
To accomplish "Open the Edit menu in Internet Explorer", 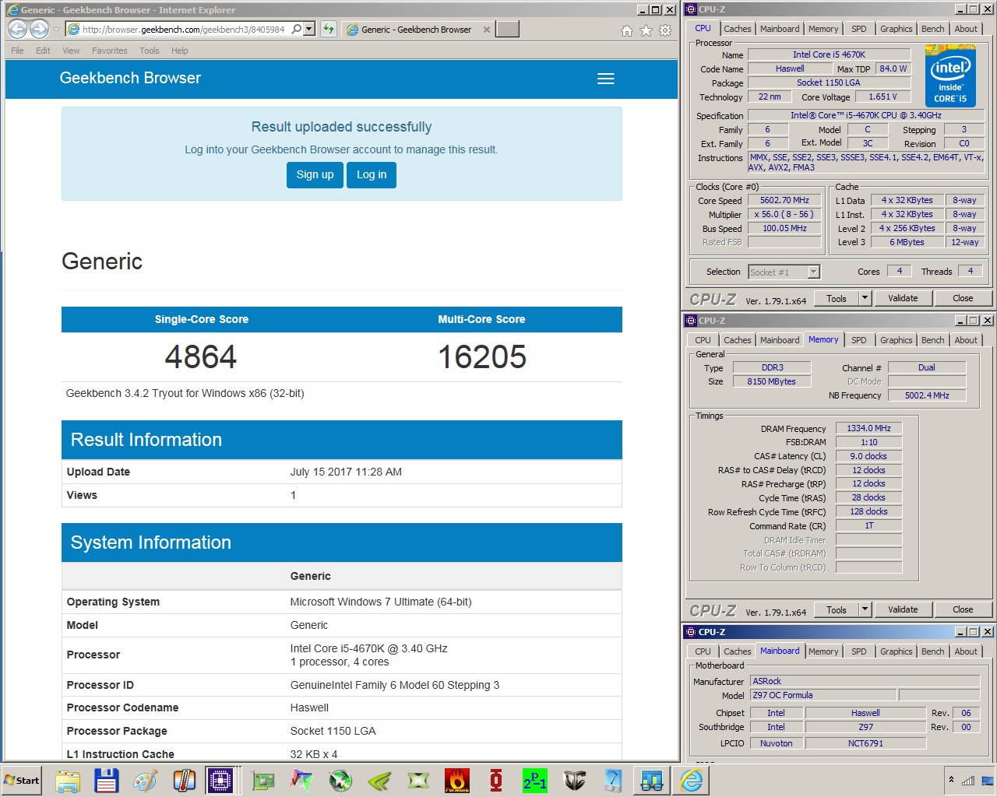I will [43, 51].
